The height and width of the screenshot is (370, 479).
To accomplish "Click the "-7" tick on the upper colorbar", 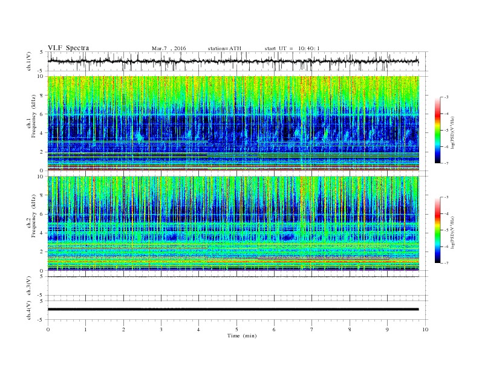I will click(x=446, y=163).
